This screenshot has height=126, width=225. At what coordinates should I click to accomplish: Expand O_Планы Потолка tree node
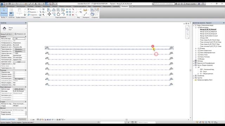(x=196, y=57)
